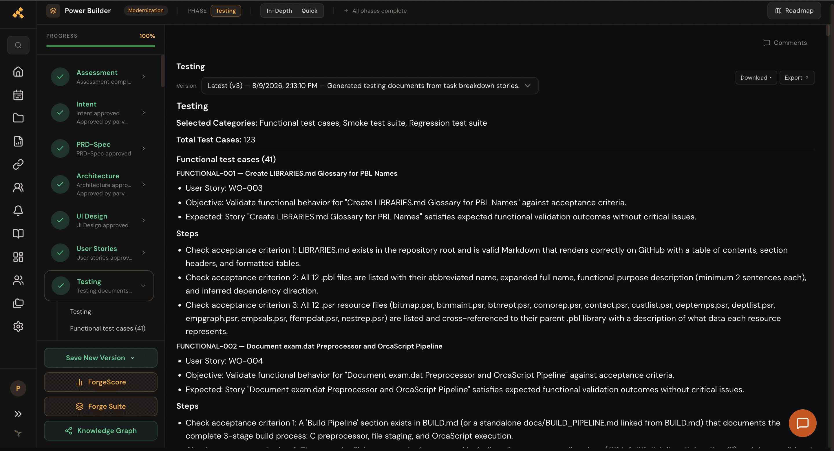Go to the Home icon in the left rail
The image size is (834, 451).
[x=18, y=71]
